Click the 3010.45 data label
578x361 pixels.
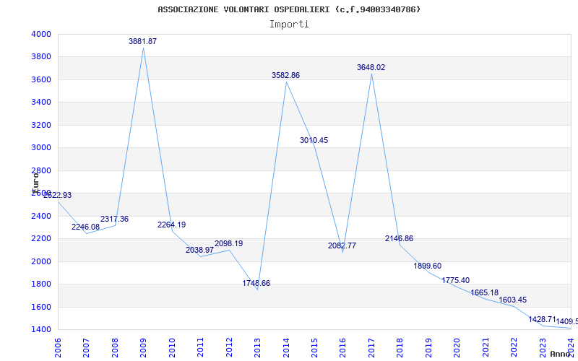pyautogui.click(x=314, y=140)
